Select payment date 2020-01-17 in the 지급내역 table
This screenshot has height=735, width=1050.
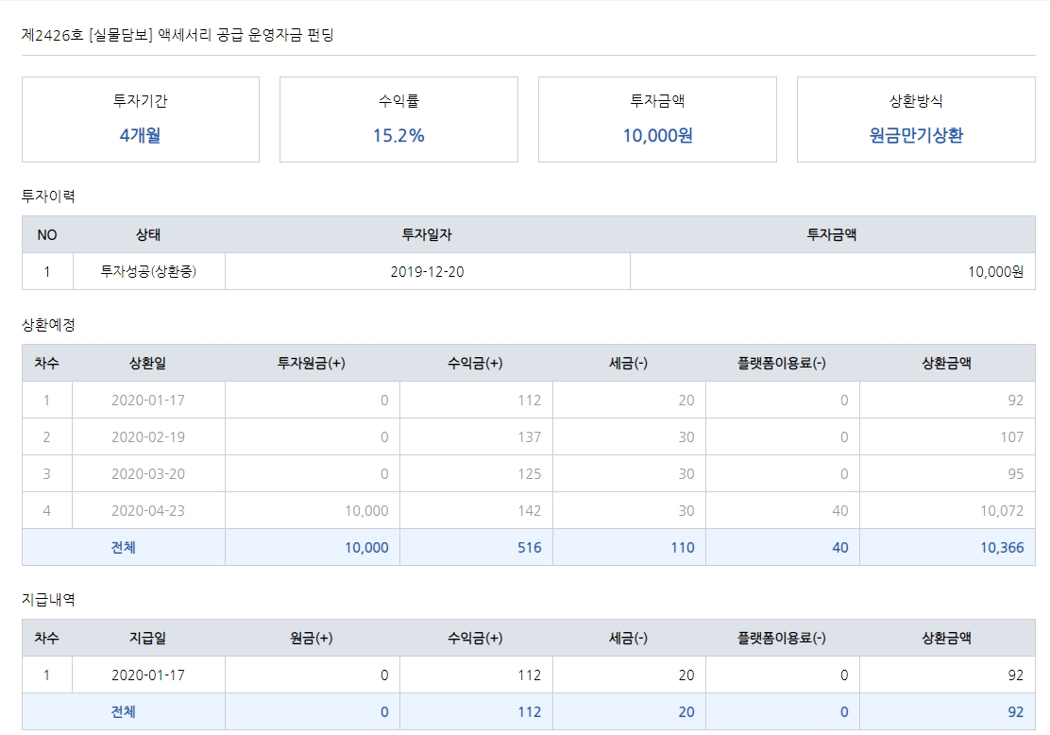[148, 675]
